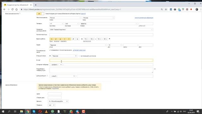Reload the Yandex Direct page
202x114 pixels.
(x=13, y=9)
